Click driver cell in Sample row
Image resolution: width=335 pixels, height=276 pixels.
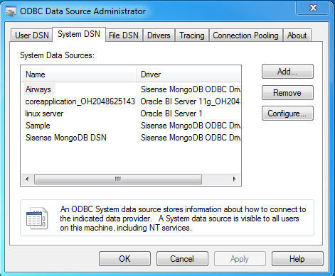191,126
